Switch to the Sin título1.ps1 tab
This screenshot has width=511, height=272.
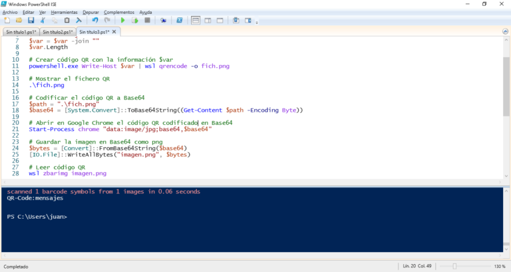(21, 32)
